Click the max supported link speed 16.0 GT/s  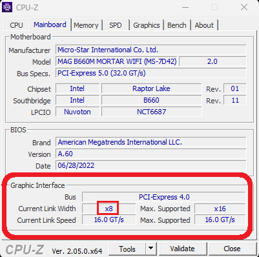(220, 220)
